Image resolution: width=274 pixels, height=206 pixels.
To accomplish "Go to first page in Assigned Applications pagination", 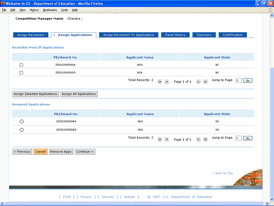I will [160, 139].
